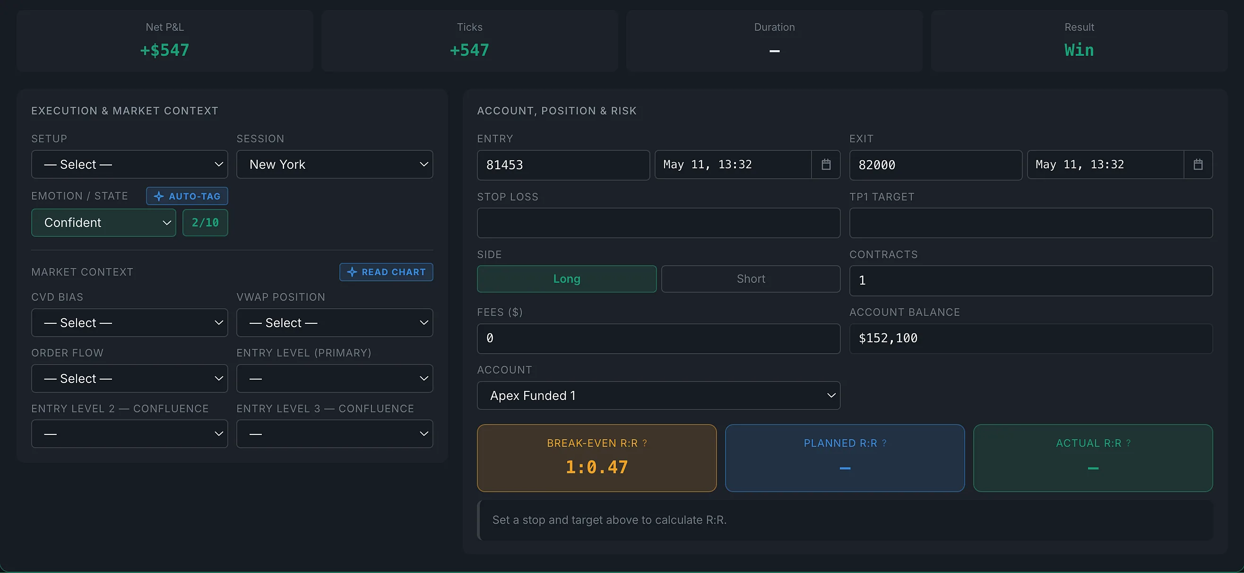The width and height of the screenshot is (1244, 573).
Task: Open the Emotion dropdown showing Confident
Action: [104, 223]
